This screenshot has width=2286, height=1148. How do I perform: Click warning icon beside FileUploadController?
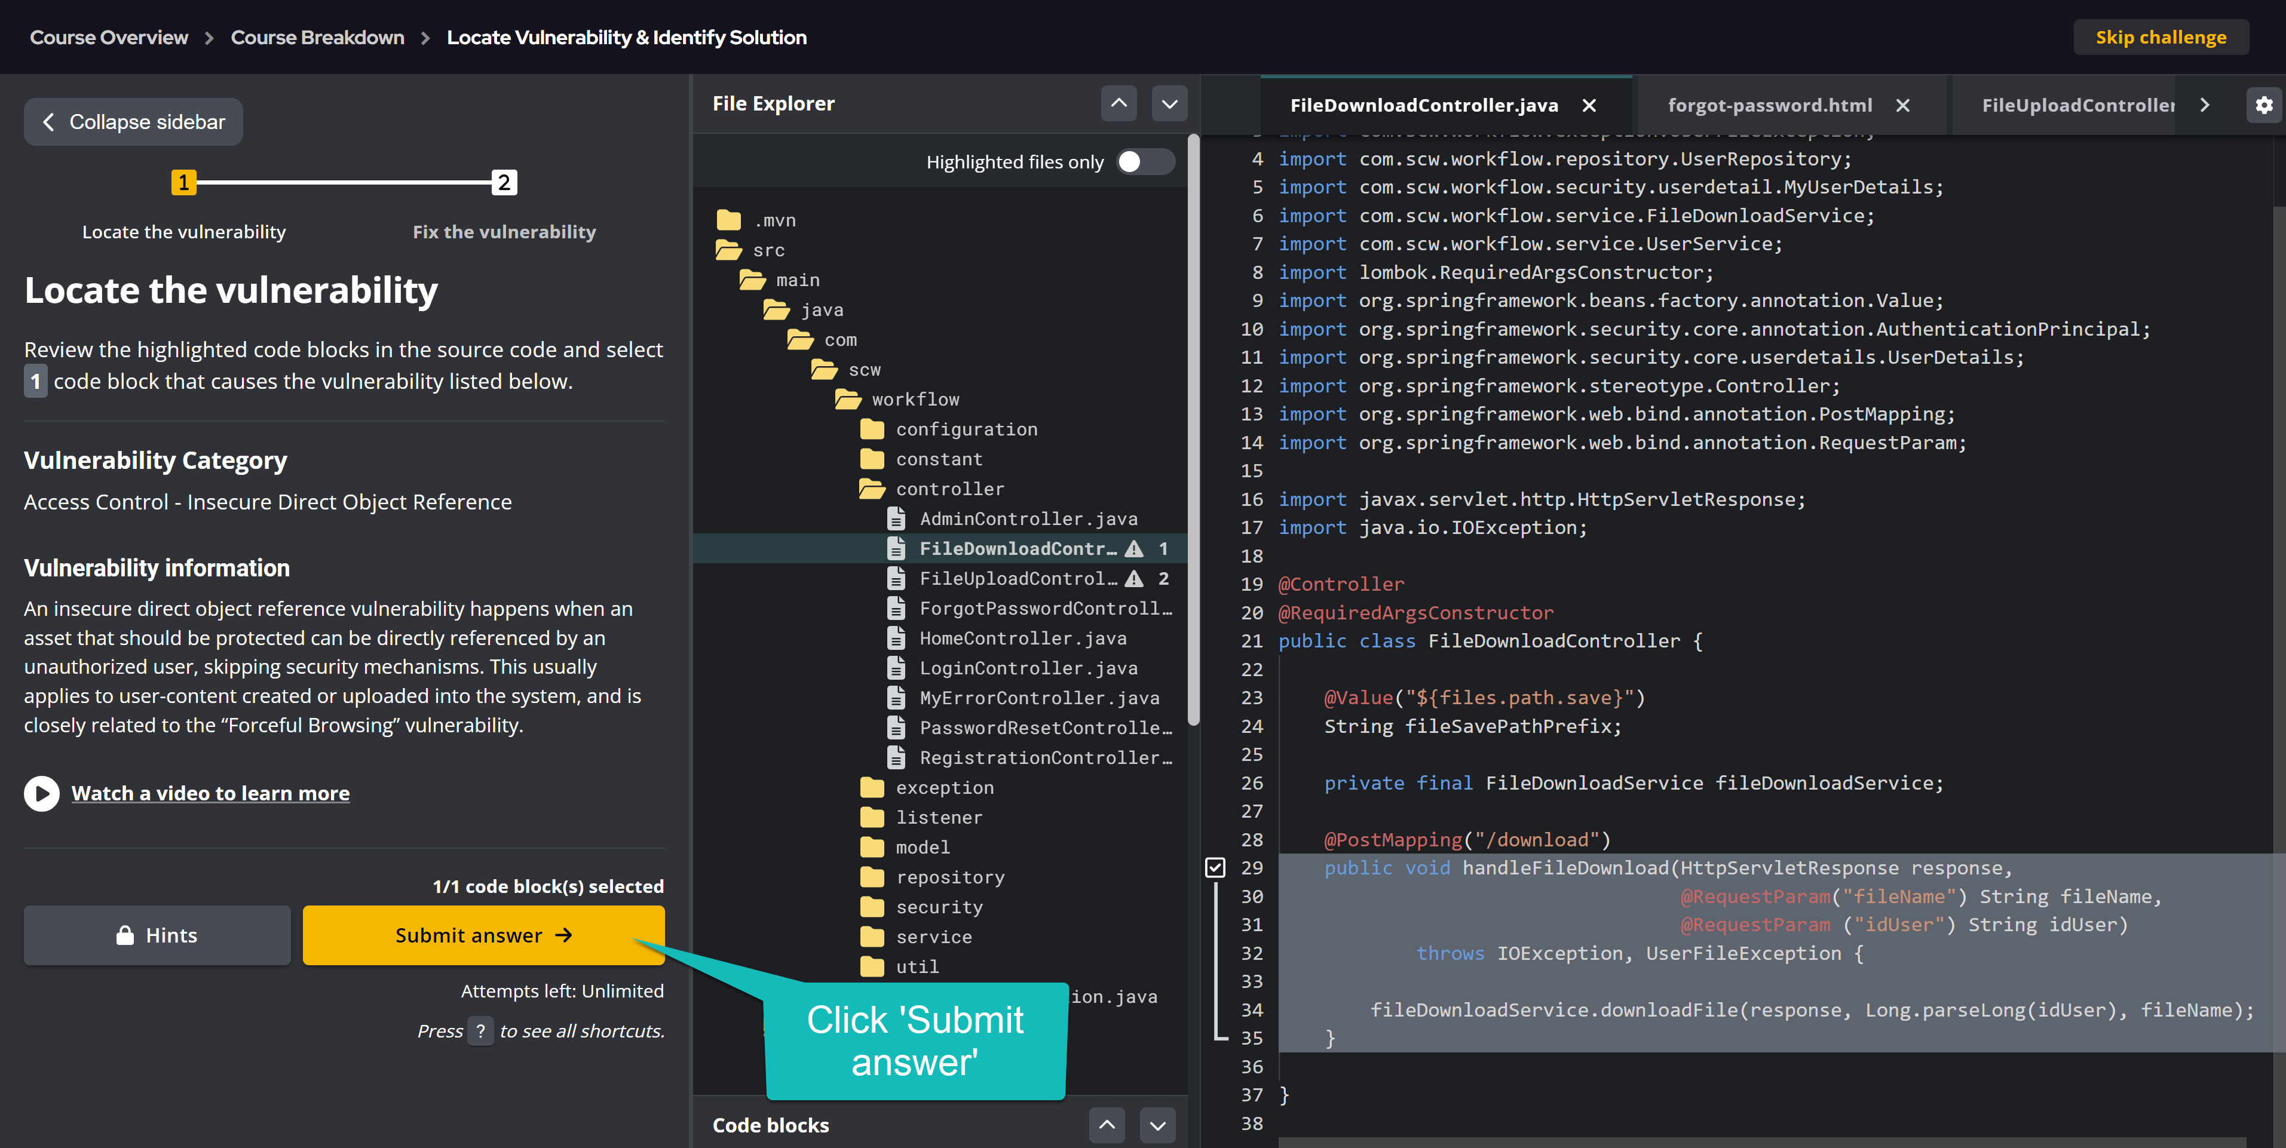[x=1133, y=578]
